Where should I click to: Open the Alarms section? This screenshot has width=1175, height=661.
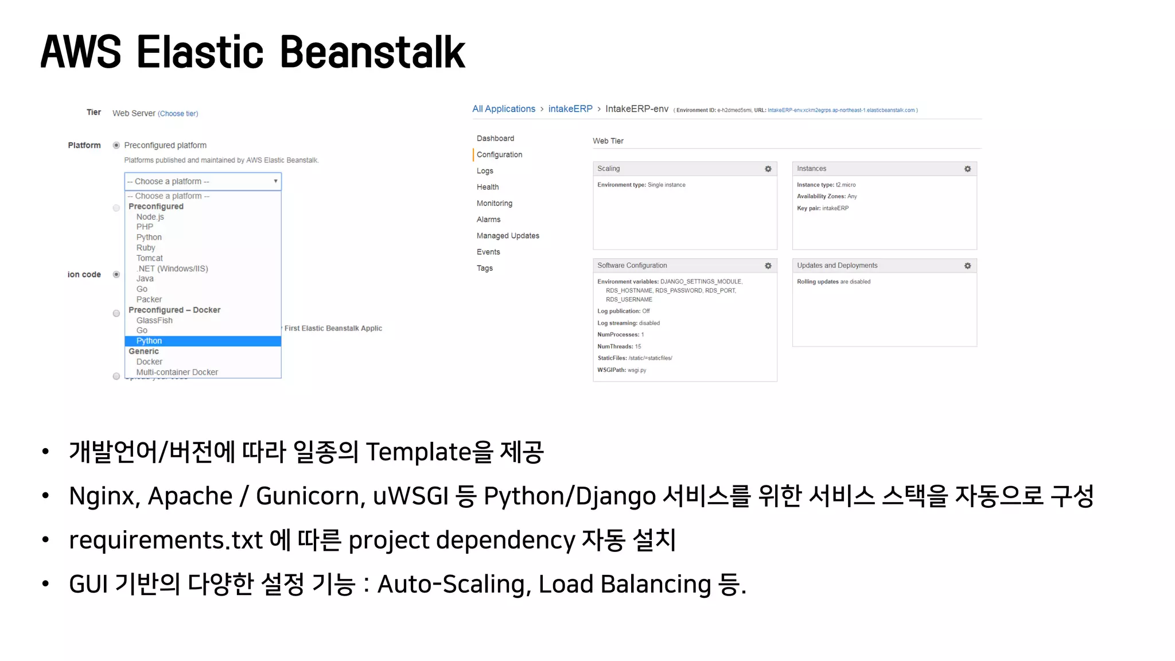[488, 219]
